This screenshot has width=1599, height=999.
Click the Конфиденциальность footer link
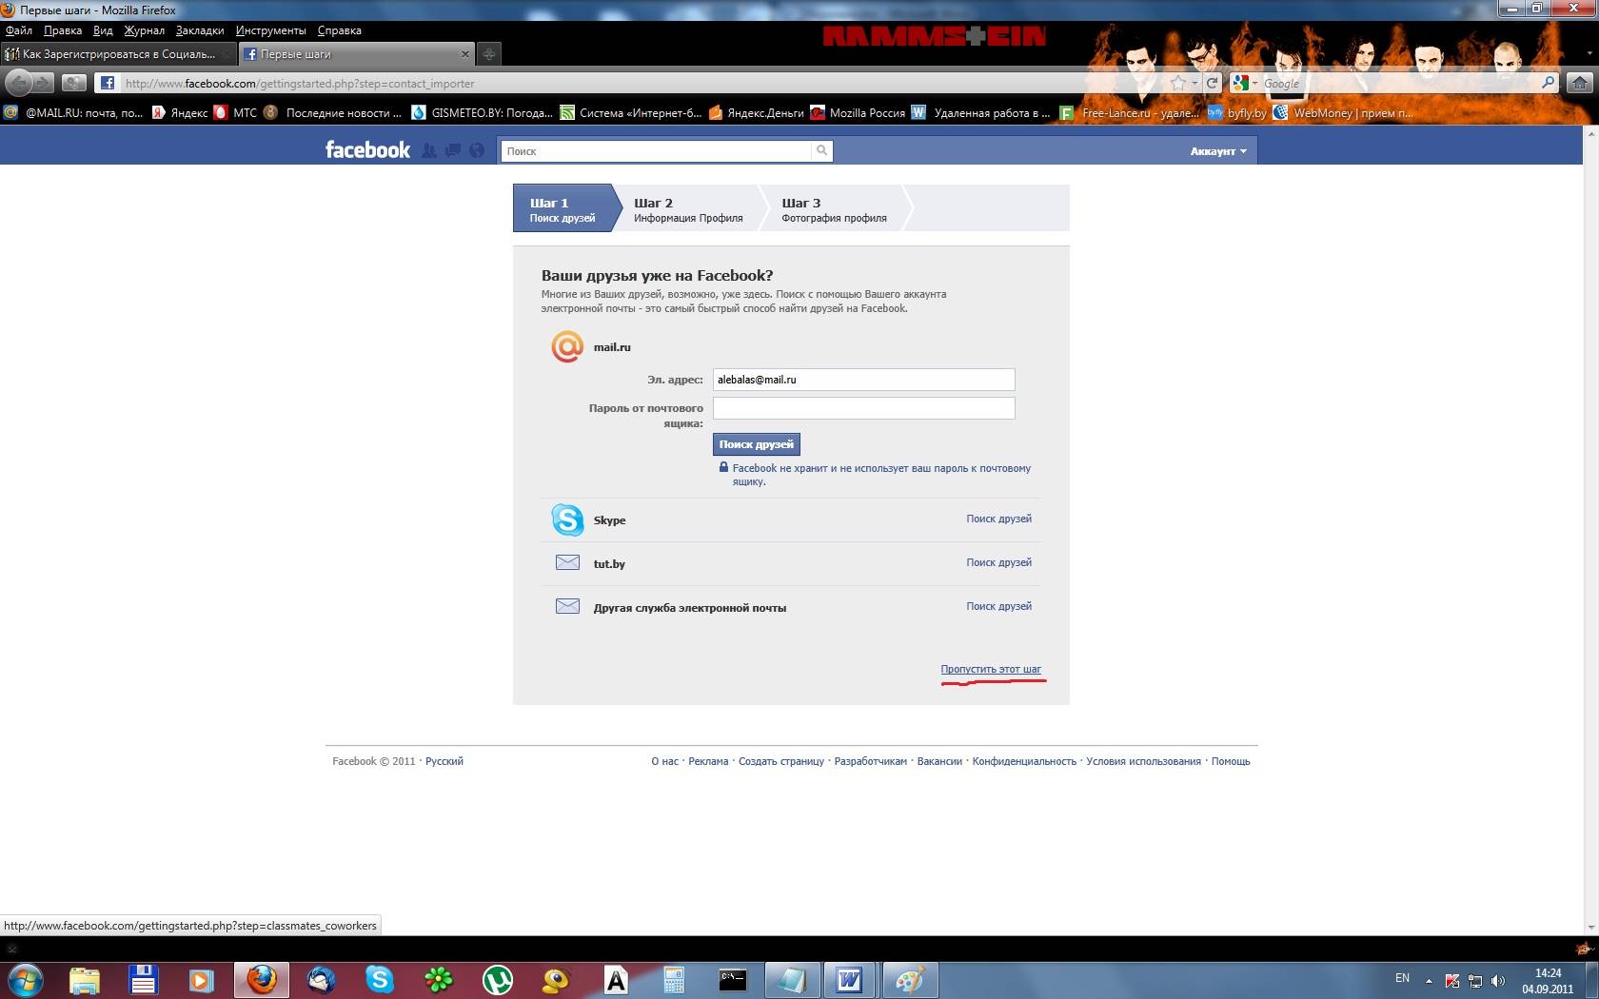click(1024, 761)
